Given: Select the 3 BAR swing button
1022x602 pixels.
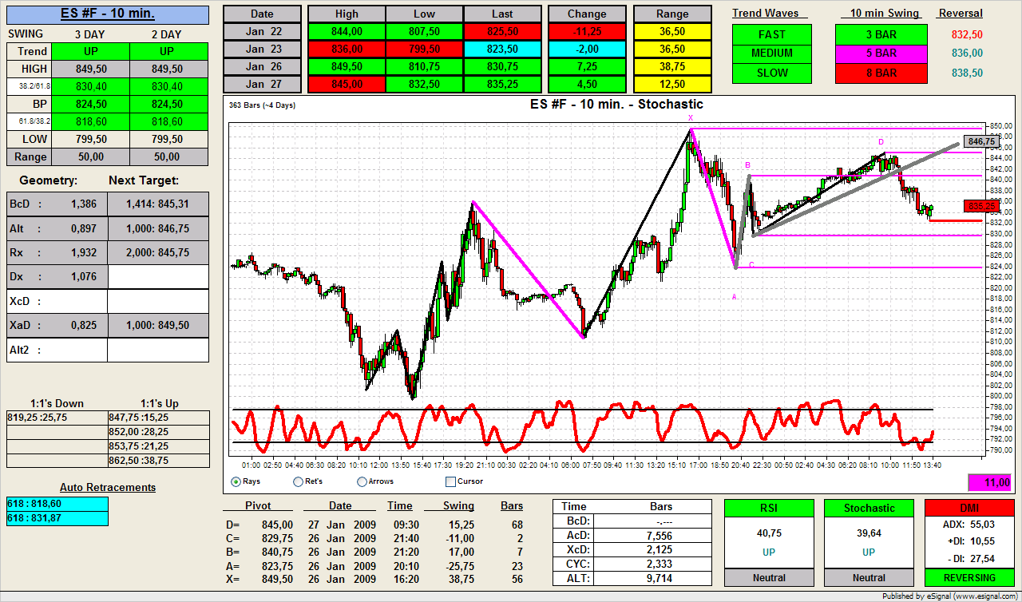Looking at the screenshot, I should [x=881, y=34].
